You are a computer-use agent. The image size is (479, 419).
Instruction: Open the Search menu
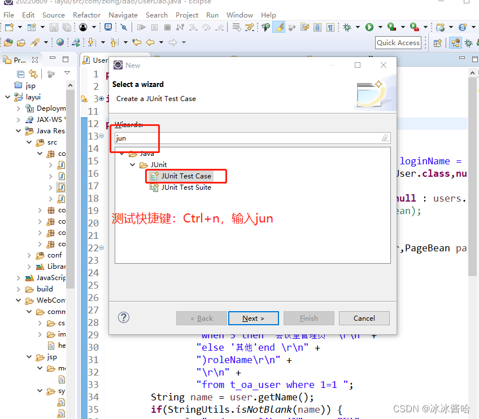point(156,15)
